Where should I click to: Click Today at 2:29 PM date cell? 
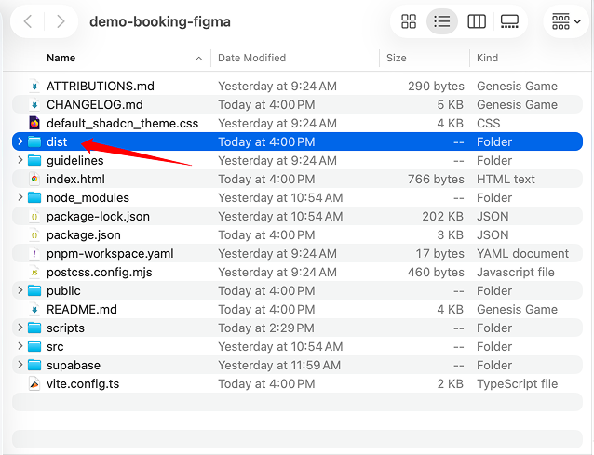[266, 328]
